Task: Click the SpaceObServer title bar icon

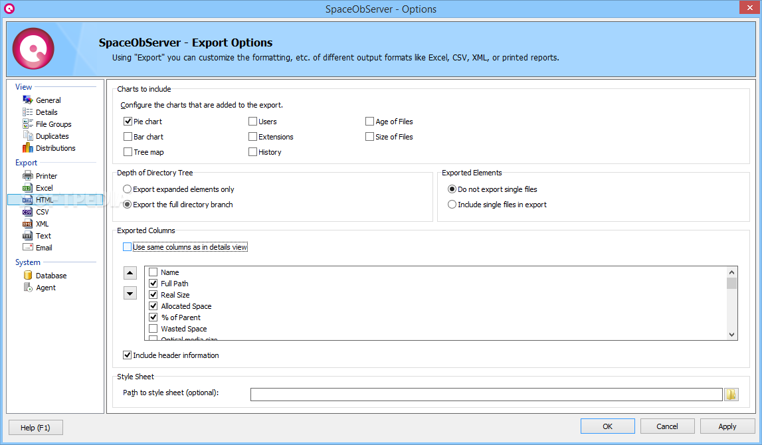Action: [x=9, y=9]
